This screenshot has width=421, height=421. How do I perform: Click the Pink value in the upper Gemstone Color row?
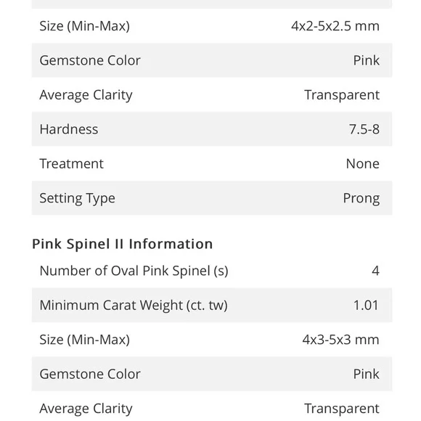(367, 60)
